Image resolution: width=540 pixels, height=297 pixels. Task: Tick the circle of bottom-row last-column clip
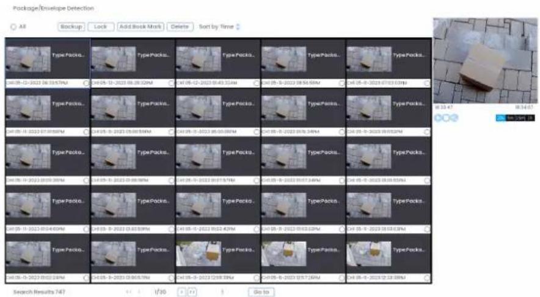pyautogui.click(x=427, y=277)
